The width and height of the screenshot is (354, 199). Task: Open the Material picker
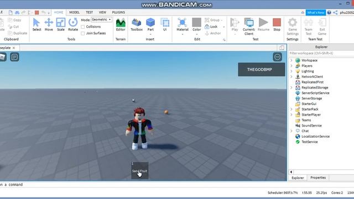[x=183, y=24]
